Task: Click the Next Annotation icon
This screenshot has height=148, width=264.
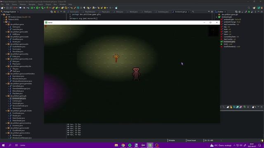Action: (88, 8)
